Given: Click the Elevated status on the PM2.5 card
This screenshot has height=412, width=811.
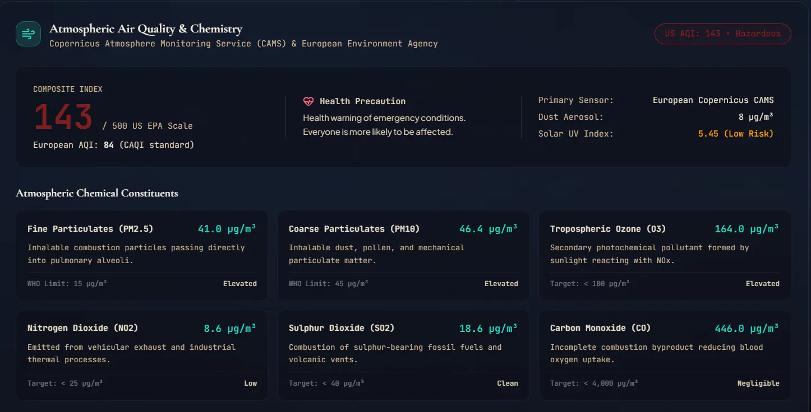Looking at the screenshot, I should [x=240, y=284].
